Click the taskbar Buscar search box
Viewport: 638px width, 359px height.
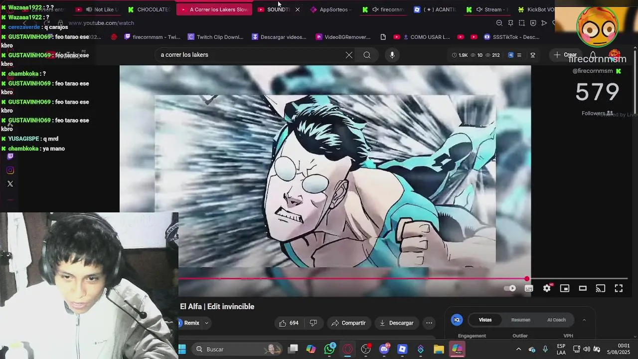click(x=237, y=350)
